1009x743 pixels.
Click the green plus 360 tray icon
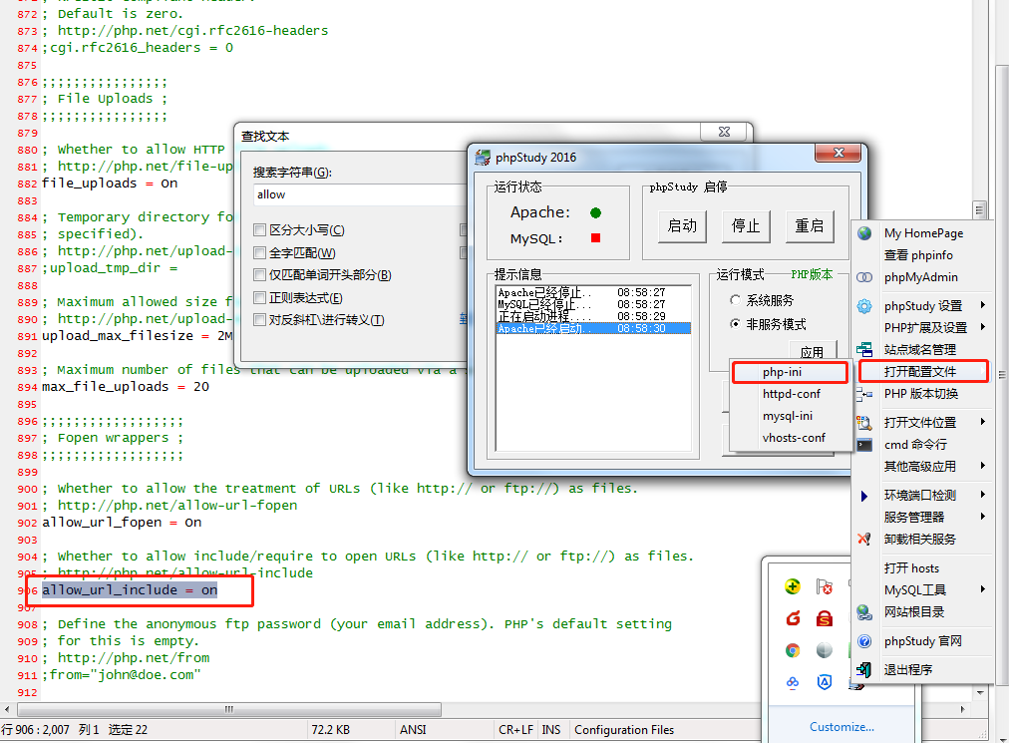[x=793, y=586]
